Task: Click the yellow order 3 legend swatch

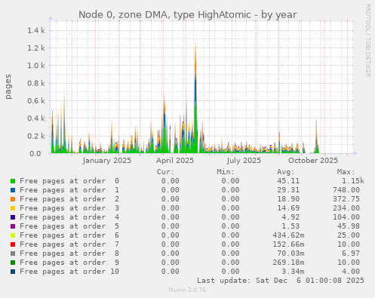Action: click(13, 208)
